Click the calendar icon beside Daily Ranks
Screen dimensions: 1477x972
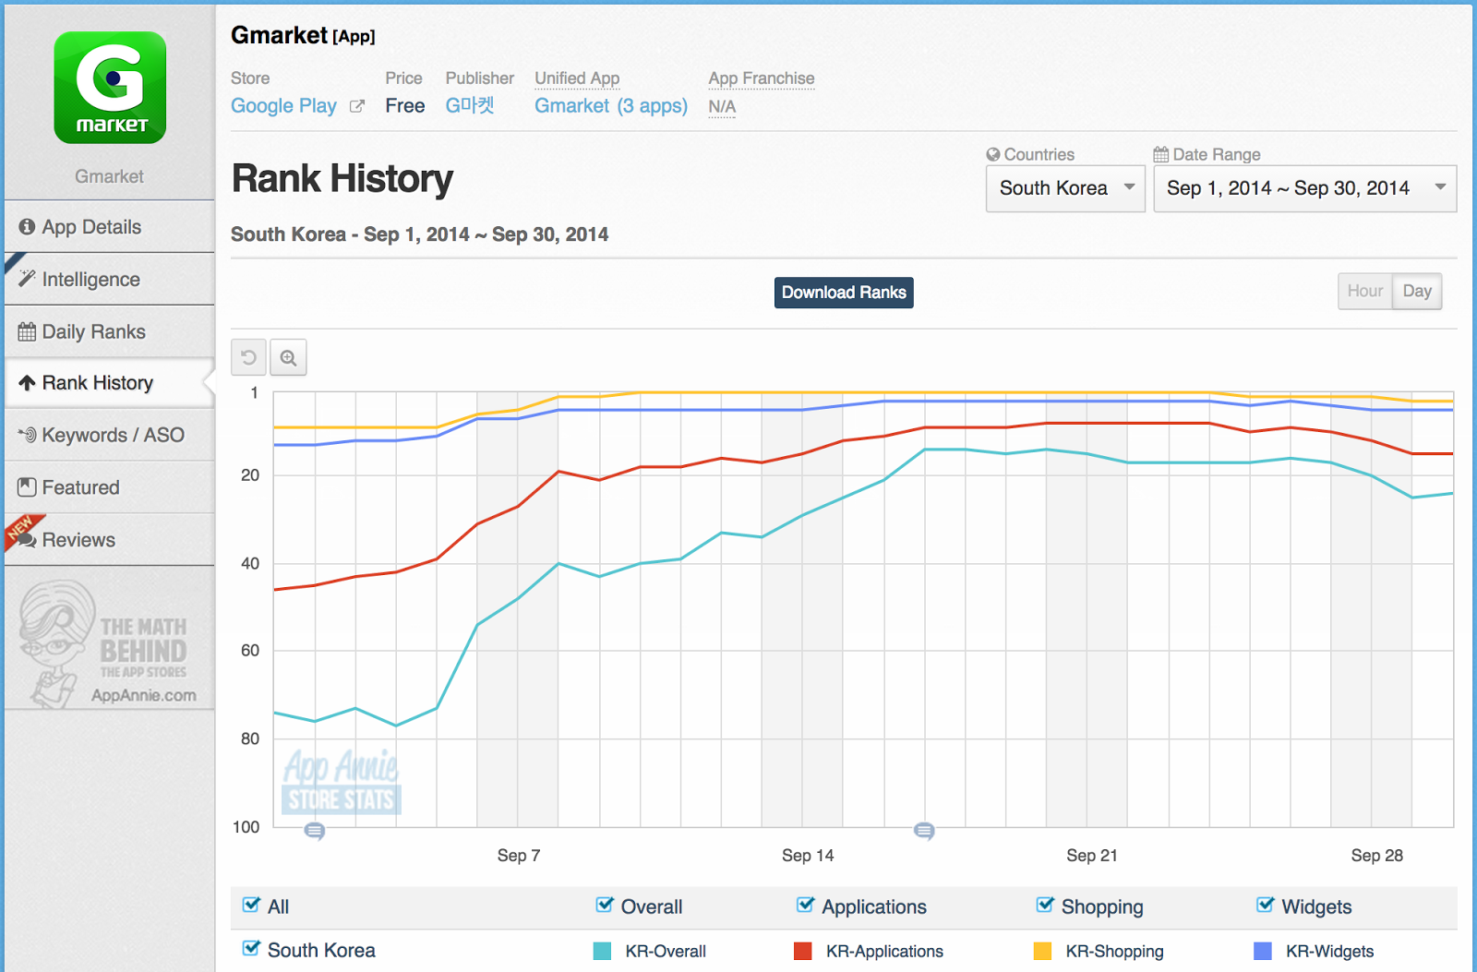click(27, 331)
